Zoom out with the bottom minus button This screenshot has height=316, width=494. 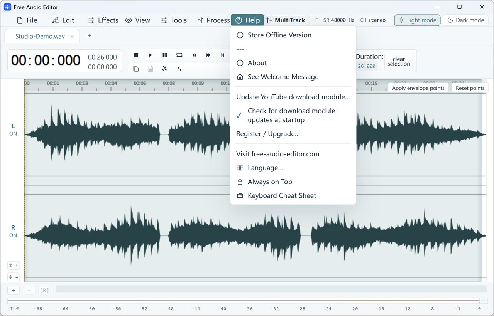coord(29,291)
